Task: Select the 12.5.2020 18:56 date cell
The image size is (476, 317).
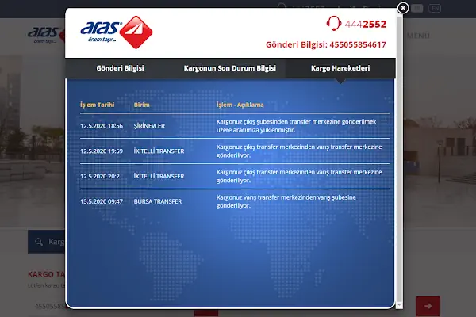Action: pyautogui.click(x=102, y=126)
